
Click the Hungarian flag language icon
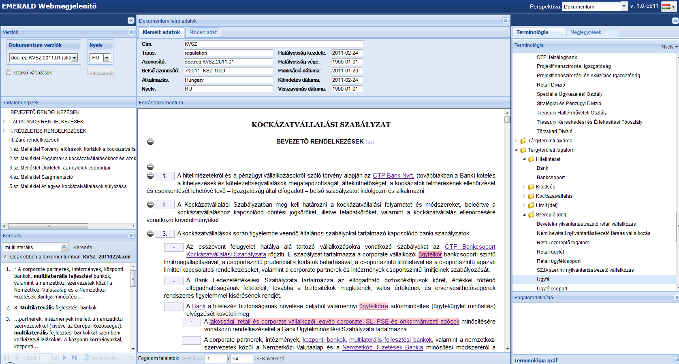(666, 6)
